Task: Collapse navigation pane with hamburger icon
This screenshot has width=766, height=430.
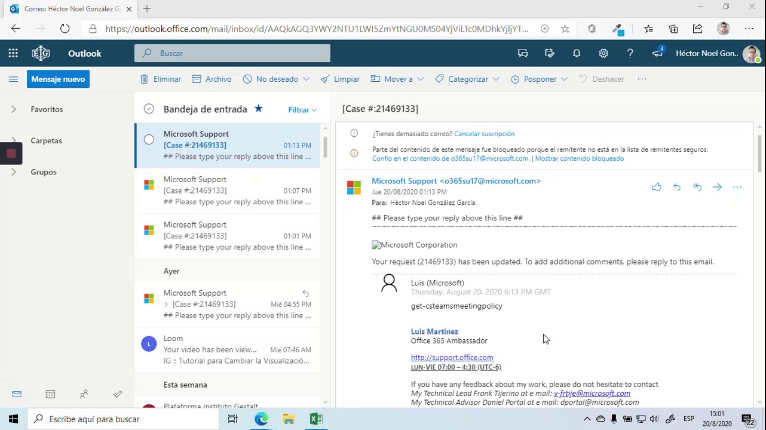Action: point(13,79)
